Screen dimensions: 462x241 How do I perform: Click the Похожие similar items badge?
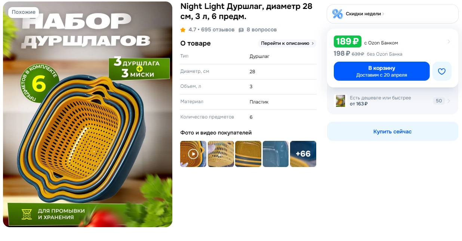[24, 12]
